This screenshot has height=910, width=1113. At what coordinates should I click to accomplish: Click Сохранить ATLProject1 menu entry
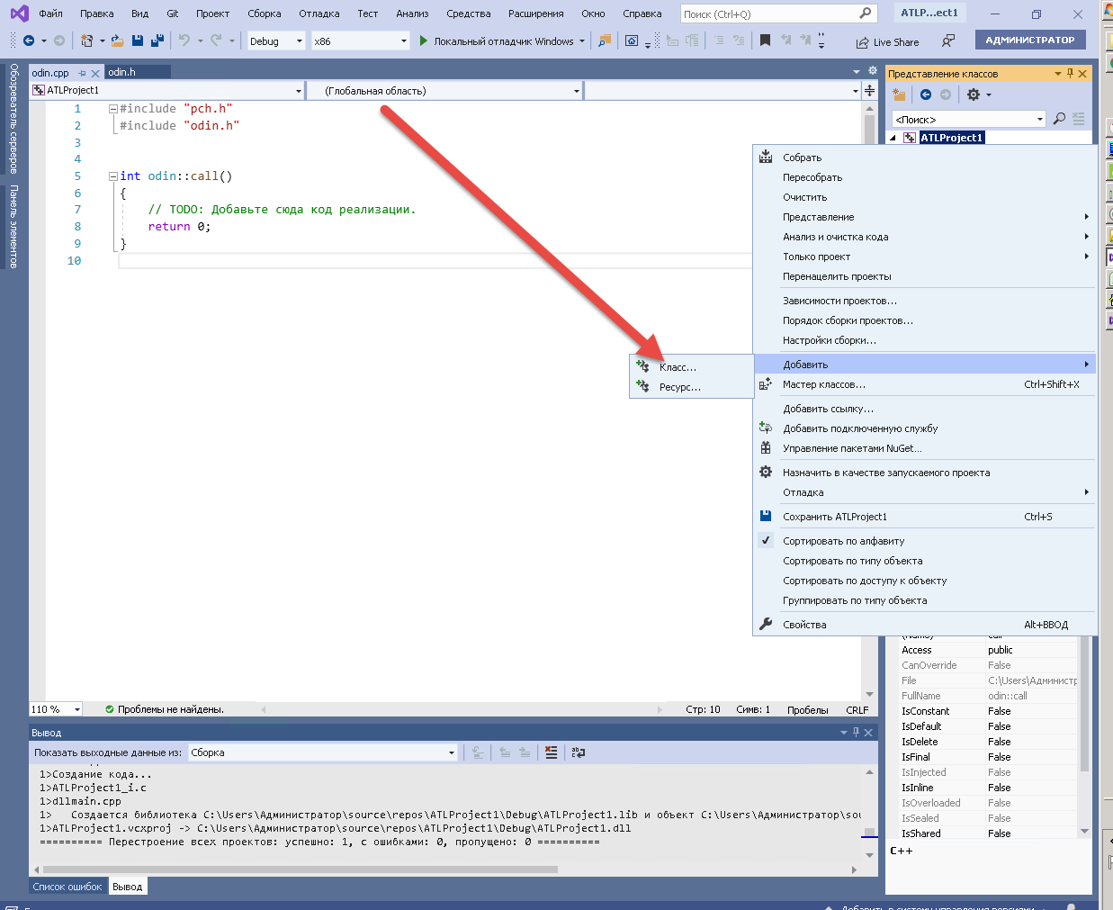pyautogui.click(x=835, y=517)
